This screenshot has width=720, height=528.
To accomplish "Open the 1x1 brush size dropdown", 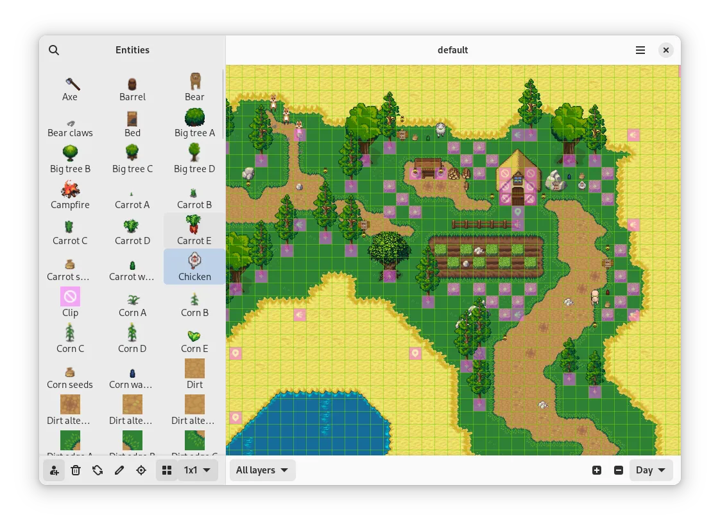I will coord(198,470).
